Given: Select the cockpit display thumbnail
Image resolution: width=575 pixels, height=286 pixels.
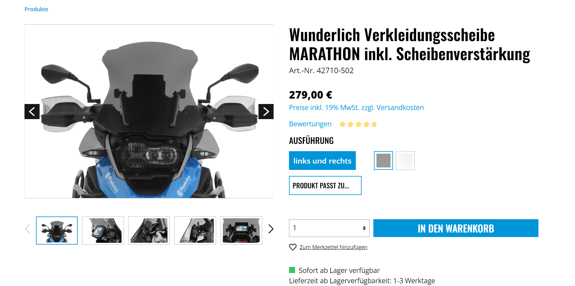Looking at the screenshot, I should pyautogui.click(x=241, y=230).
